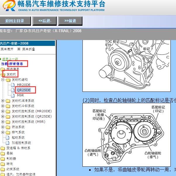The height and width of the screenshot is (176, 176).
Task: Click the 加速控制系统 document icon
Action: click(8, 143)
